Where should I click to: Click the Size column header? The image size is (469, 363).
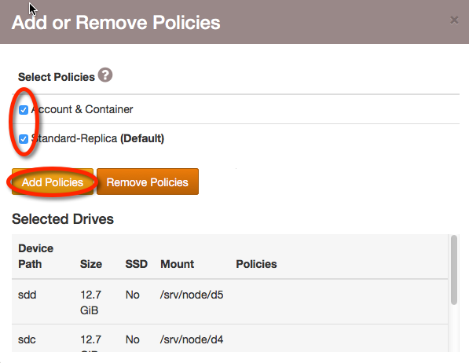click(91, 264)
